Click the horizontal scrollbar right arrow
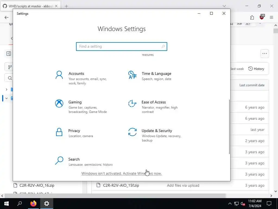278x209 pixels. click(x=271, y=196)
